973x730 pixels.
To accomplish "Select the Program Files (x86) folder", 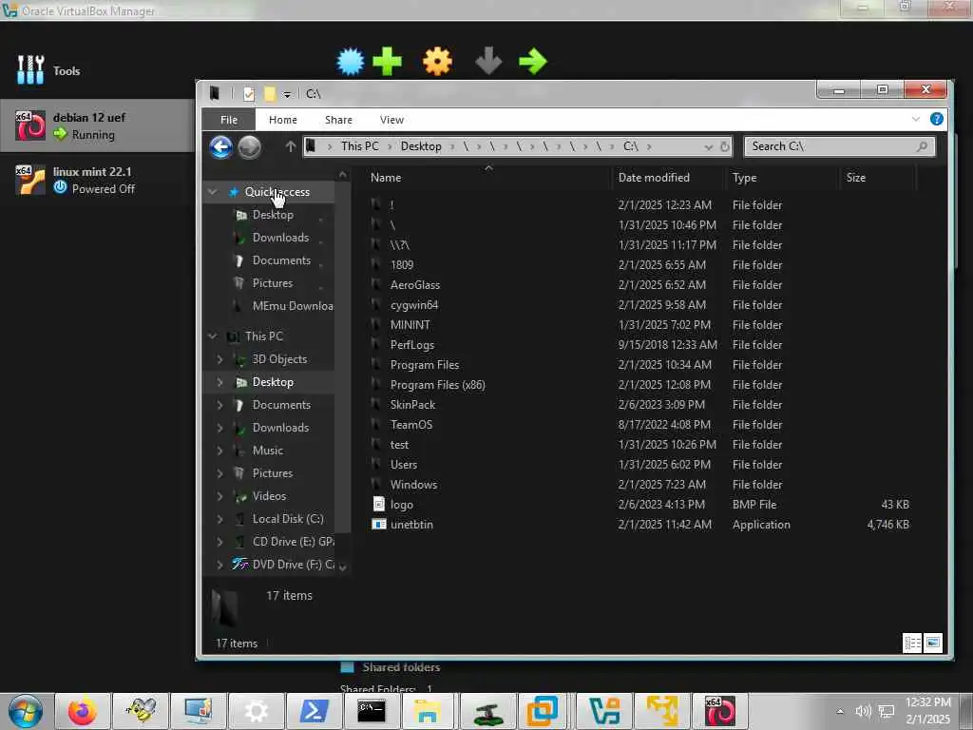I will [x=437, y=385].
